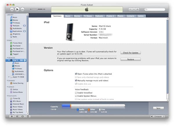Click Check for Update button

tap(130, 53)
